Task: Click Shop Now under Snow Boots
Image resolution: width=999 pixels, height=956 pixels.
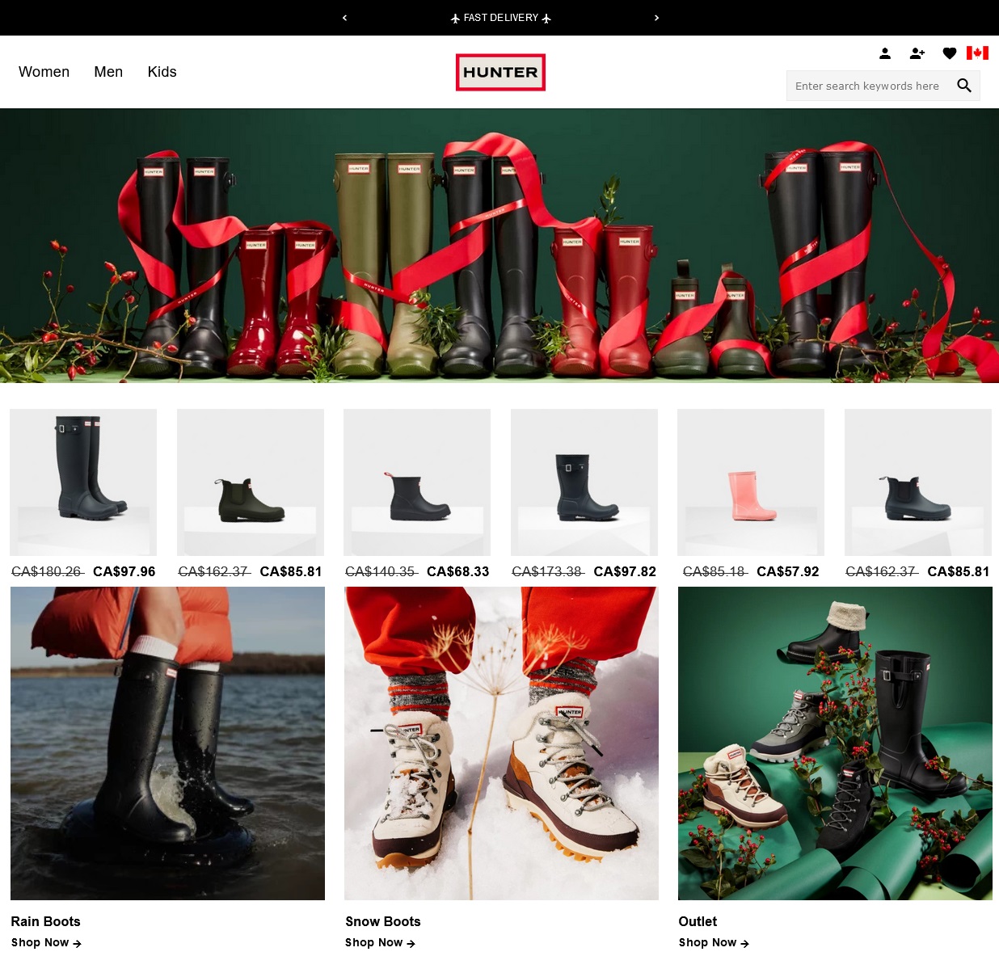Action: coord(374,942)
